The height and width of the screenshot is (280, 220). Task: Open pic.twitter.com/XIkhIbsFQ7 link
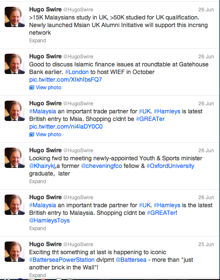65,80
